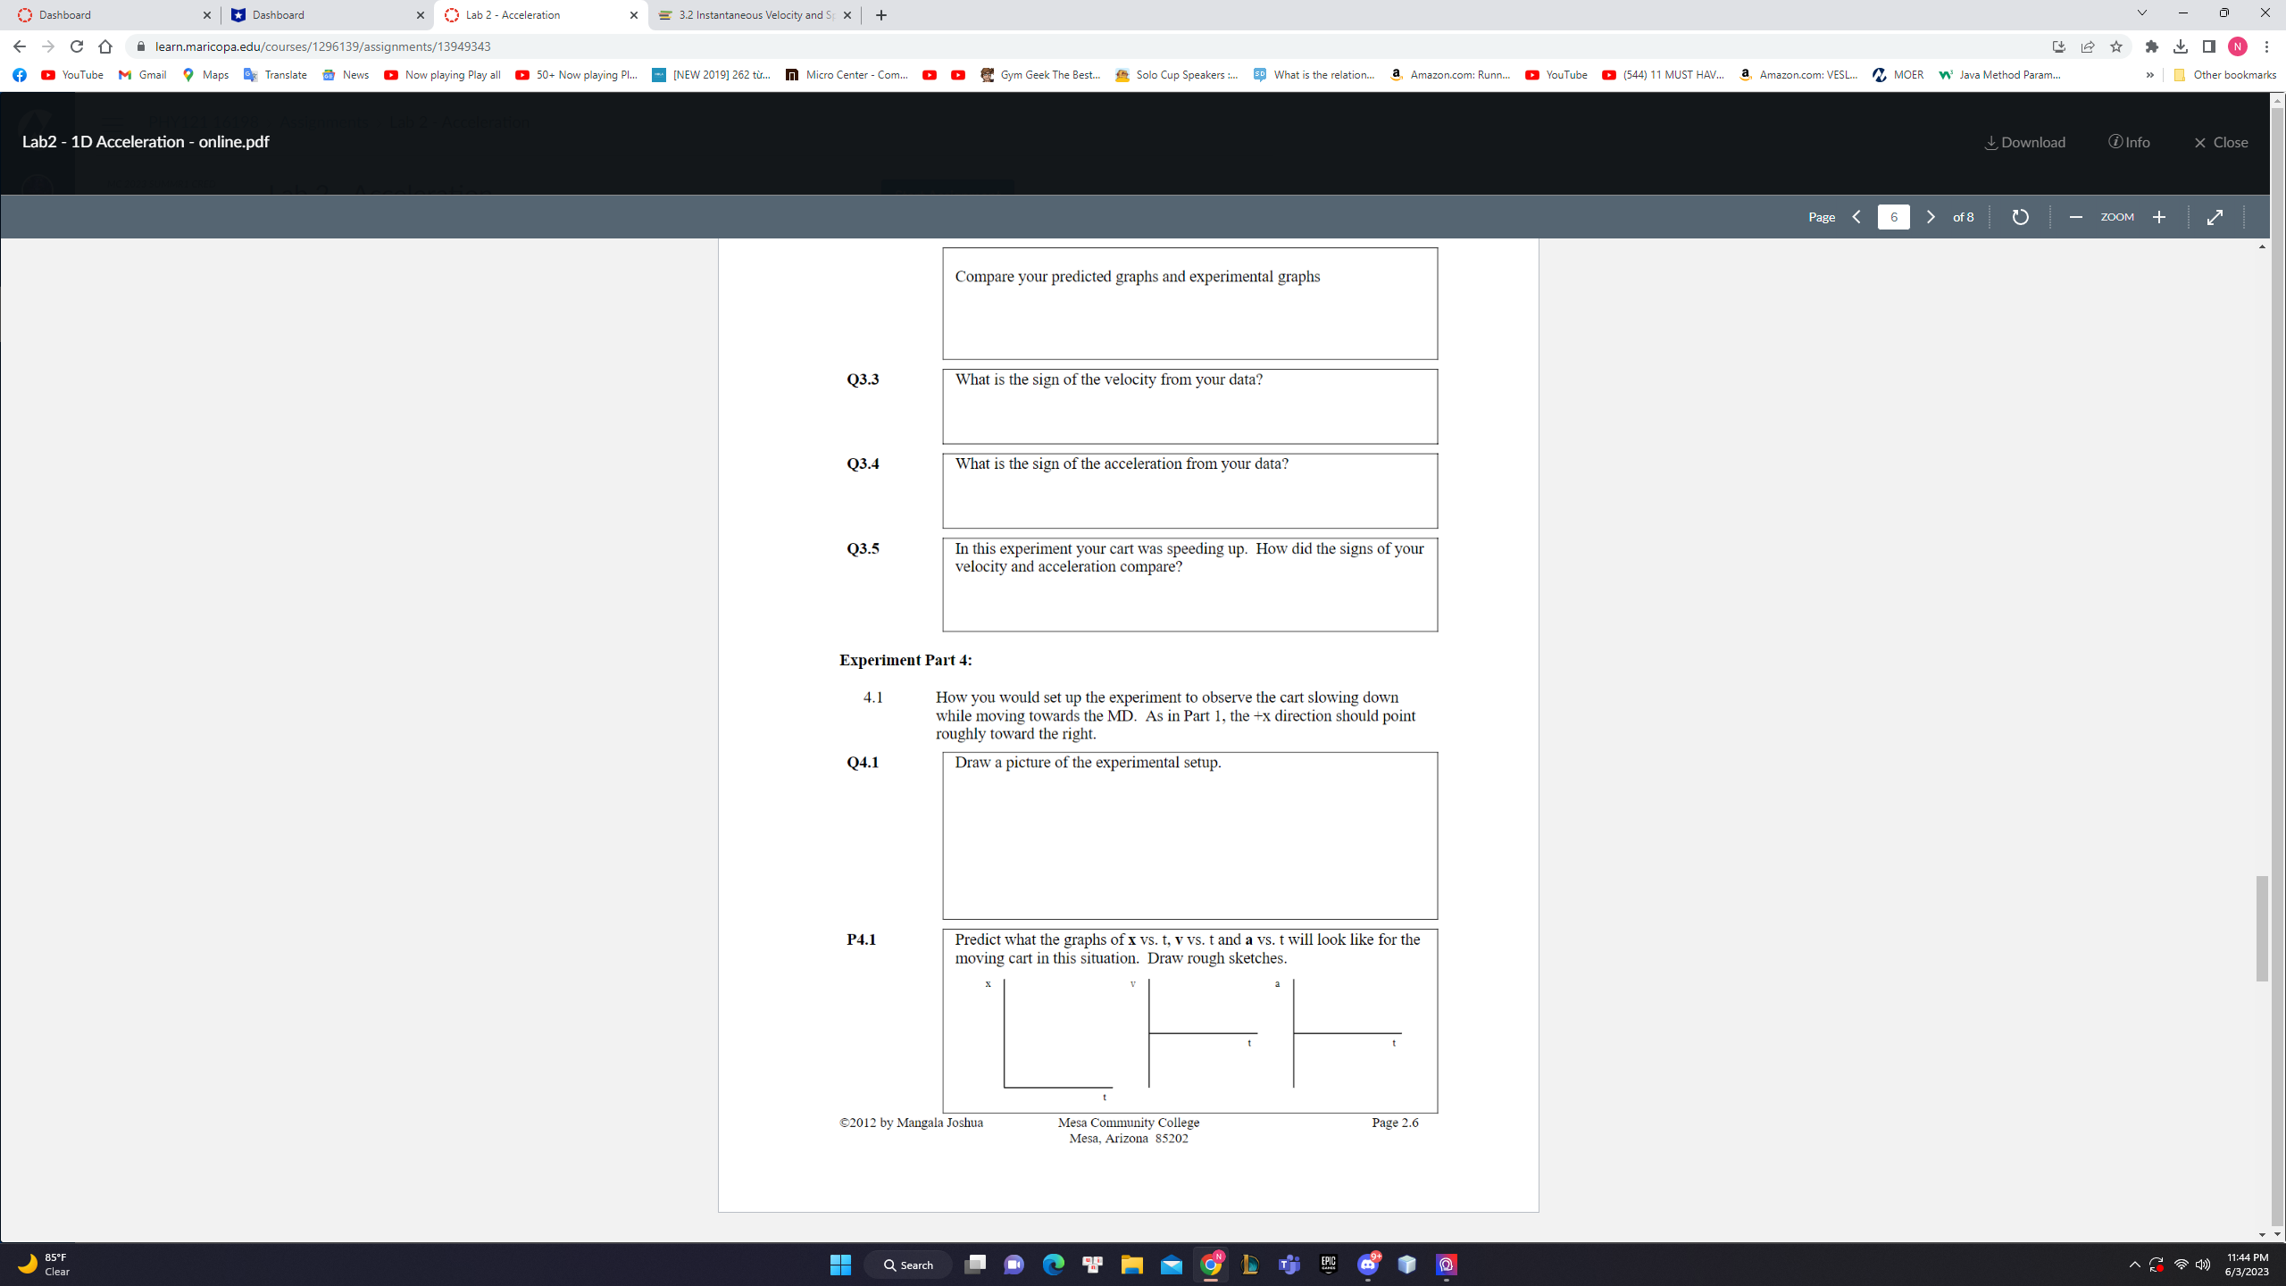Show hidden system tray icons

[2134, 1265]
